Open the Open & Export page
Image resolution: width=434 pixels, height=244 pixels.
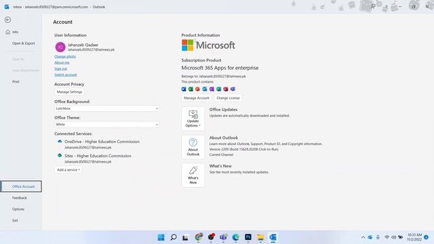coord(24,43)
